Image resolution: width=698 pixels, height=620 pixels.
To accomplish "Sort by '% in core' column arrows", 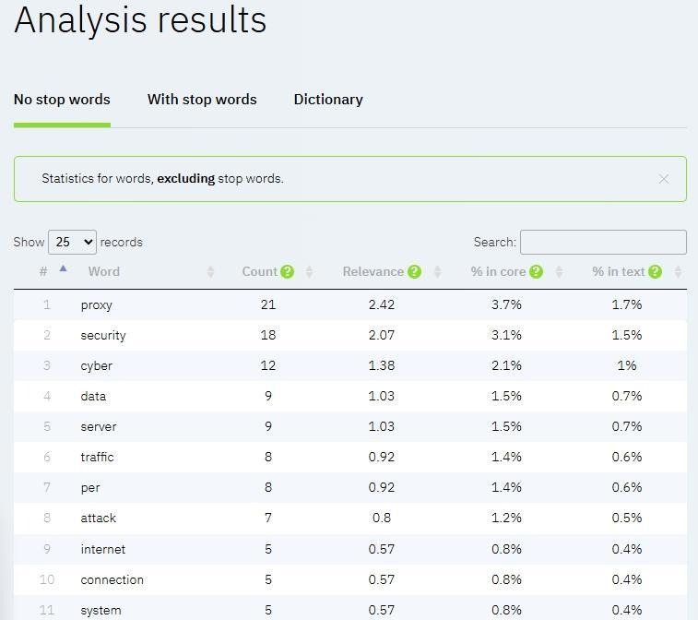I will 559,271.
